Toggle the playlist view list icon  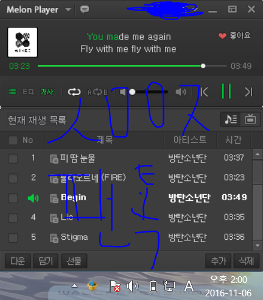12,92
